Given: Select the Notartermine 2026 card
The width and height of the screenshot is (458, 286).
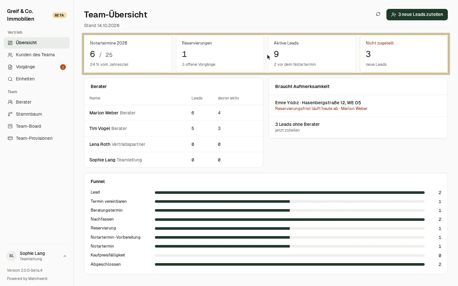Looking at the screenshot, I should click(x=128, y=54).
